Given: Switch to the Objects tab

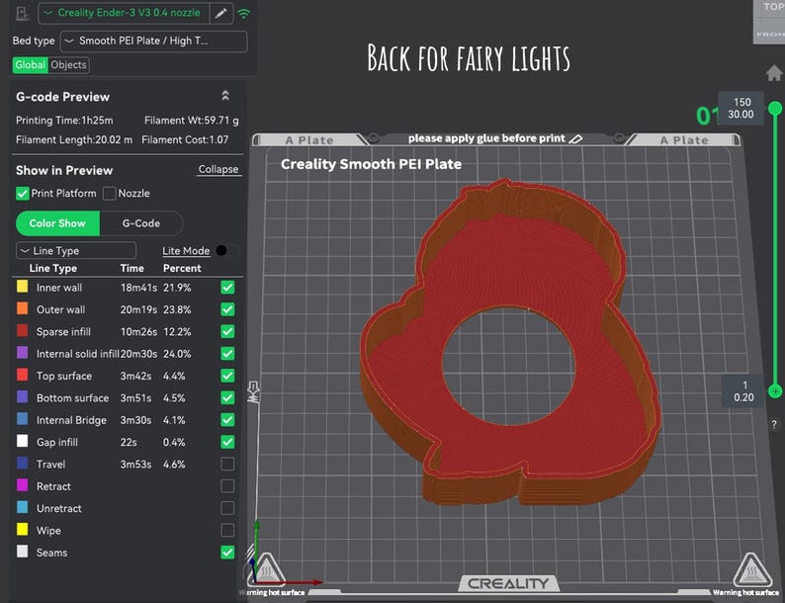Looking at the screenshot, I should tap(68, 64).
